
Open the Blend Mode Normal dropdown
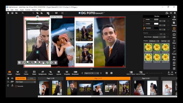(159, 37)
